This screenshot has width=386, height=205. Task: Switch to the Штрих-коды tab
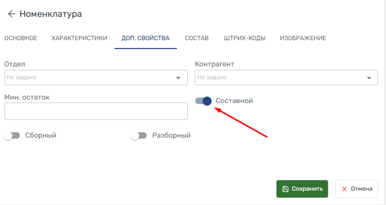245,38
